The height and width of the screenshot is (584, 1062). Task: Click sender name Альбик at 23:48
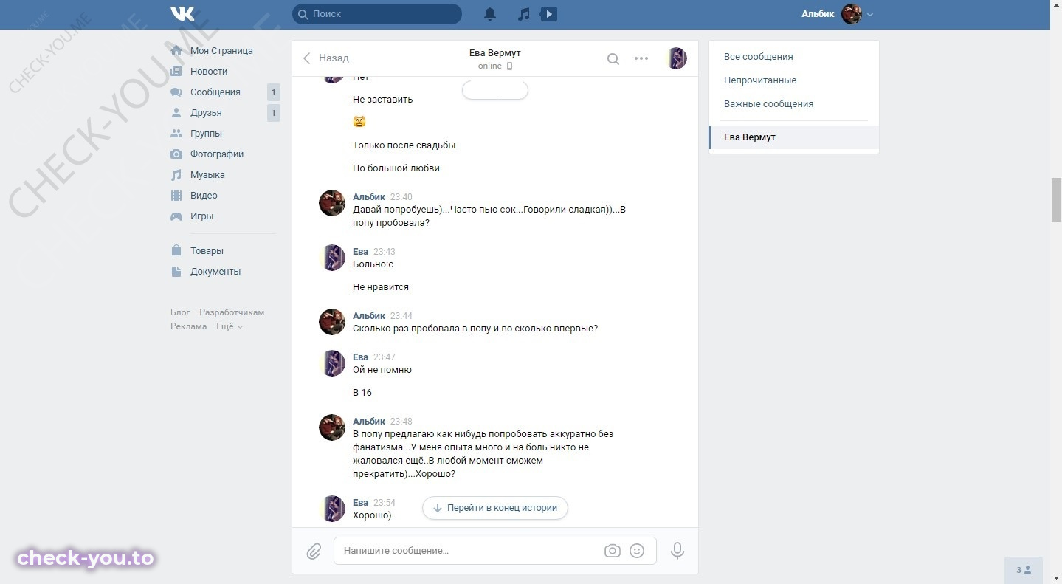(369, 422)
